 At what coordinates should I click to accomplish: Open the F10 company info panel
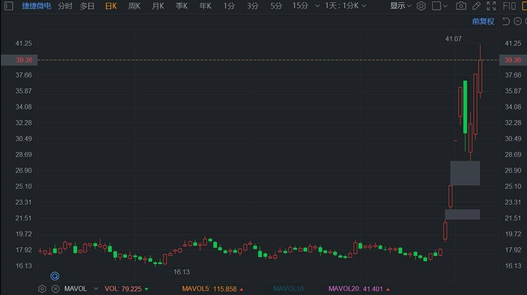coord(509,6)
